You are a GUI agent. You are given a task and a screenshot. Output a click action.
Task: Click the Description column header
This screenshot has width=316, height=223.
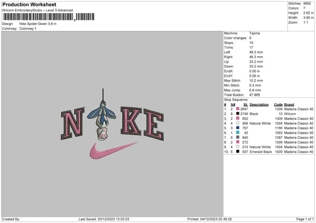[259, 105]
